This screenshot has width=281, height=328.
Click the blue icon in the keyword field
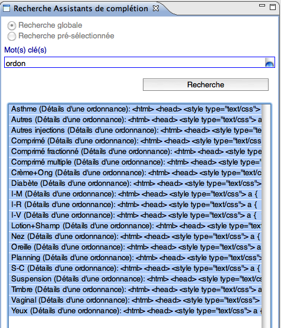(x=269, y=63)
